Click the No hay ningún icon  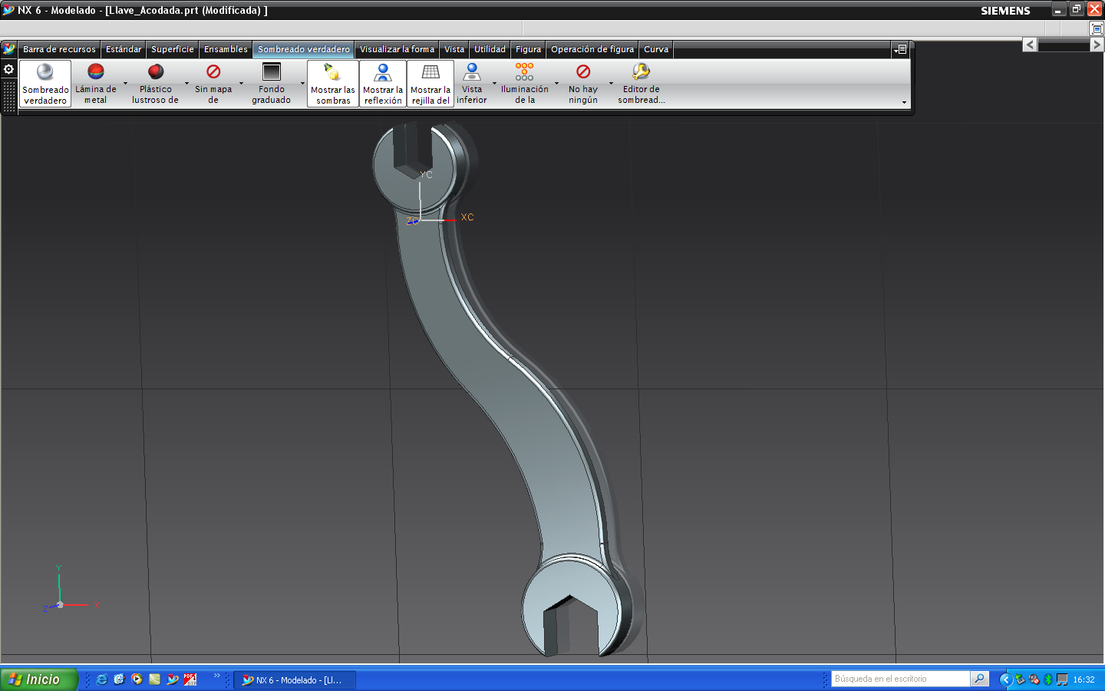pos(583,71)
